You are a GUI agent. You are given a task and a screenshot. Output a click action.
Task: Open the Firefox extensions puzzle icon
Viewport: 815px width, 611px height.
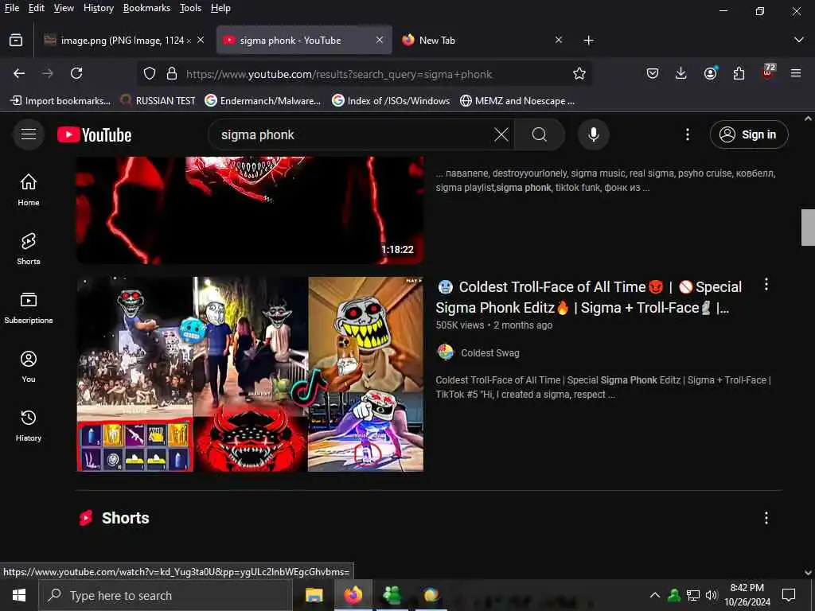pyautogui.click(x=739, y=74)
